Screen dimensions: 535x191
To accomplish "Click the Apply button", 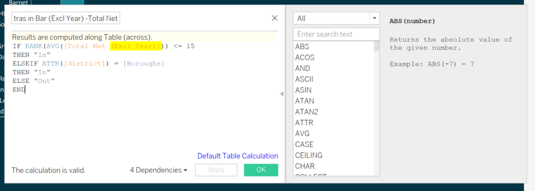I will [x=216, y=170].
